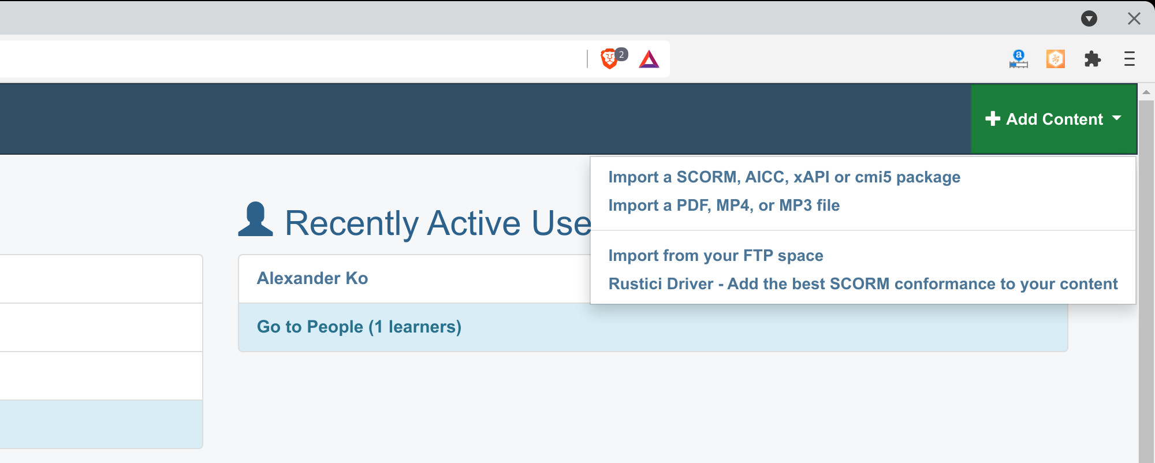Open Alexander Ko user entry

[312, 278]
